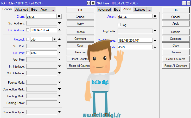Viewport: 191px width, 118px height.
Task: Click Disable in right NAT Rule window
Action: (176, 32)
